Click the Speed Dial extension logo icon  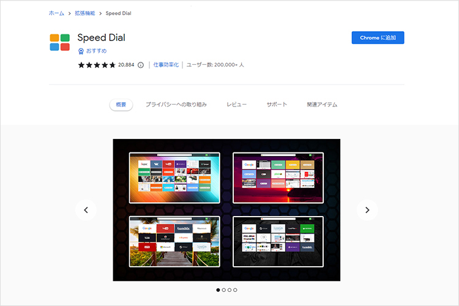point(60,42)
